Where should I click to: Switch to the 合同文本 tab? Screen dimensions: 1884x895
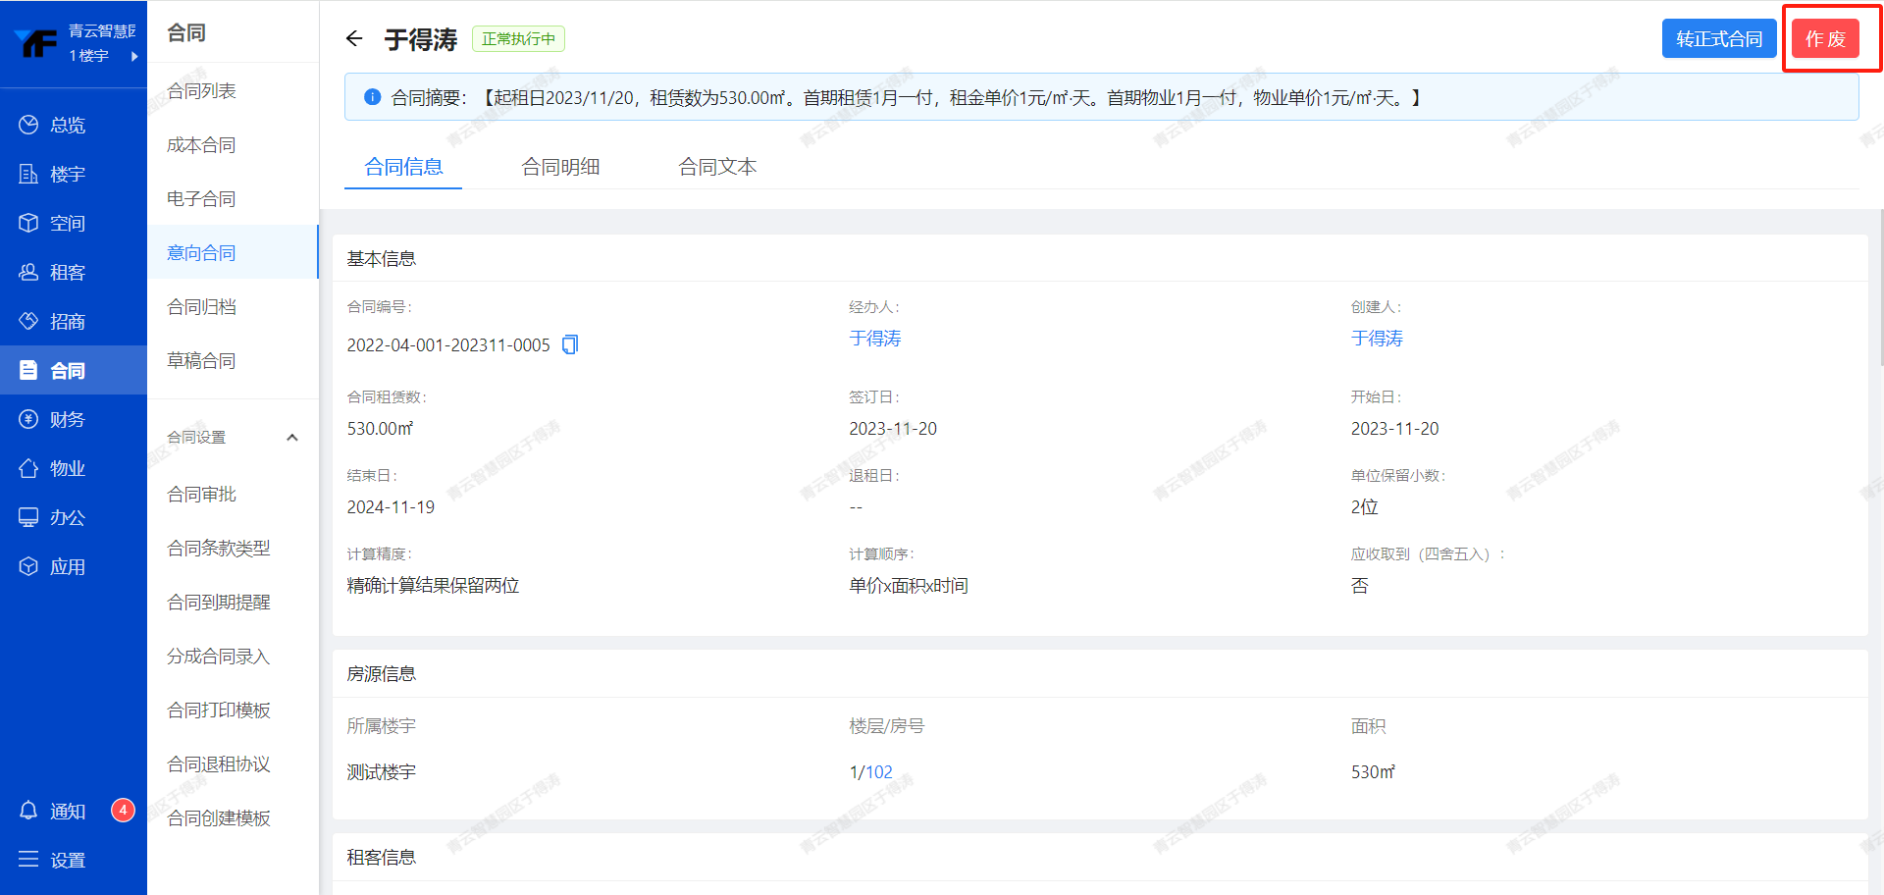coord(717,167)
